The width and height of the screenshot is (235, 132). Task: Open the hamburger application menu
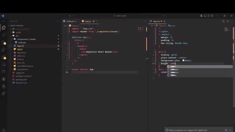coord(4,21)
